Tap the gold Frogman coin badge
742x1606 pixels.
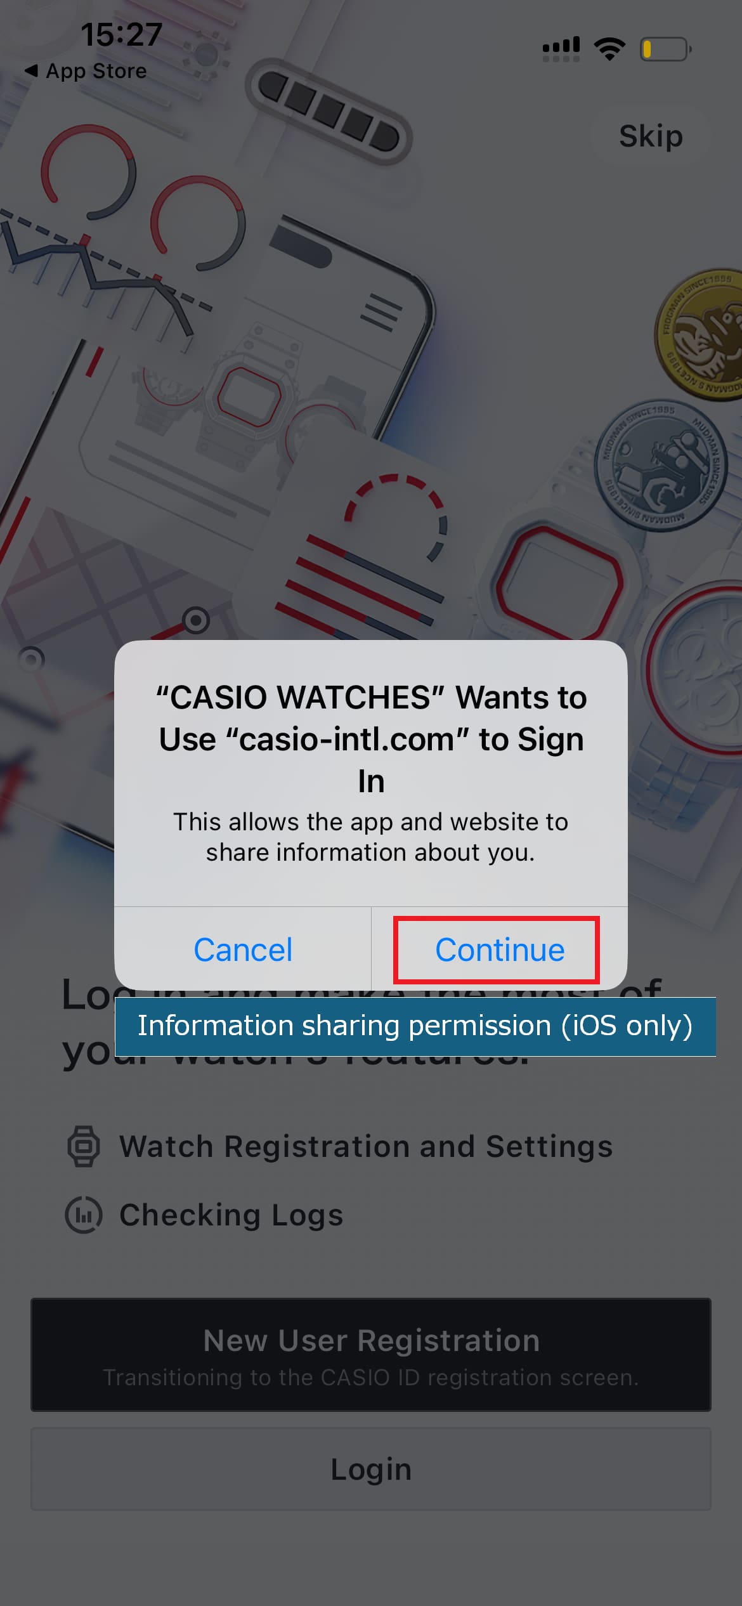pos(701,334)
